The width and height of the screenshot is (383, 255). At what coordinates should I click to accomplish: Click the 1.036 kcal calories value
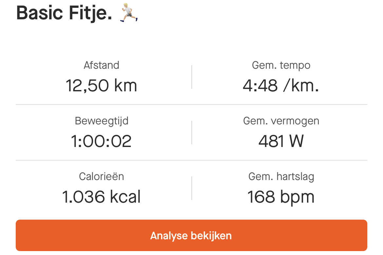pyautogui.click(x=101, y=197)
